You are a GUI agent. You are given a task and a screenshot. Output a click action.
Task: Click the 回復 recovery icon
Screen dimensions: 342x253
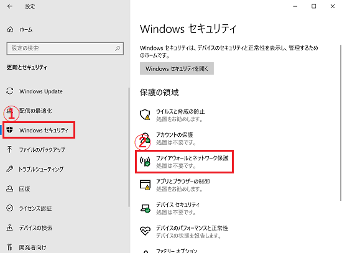click(x=9, y=188)
